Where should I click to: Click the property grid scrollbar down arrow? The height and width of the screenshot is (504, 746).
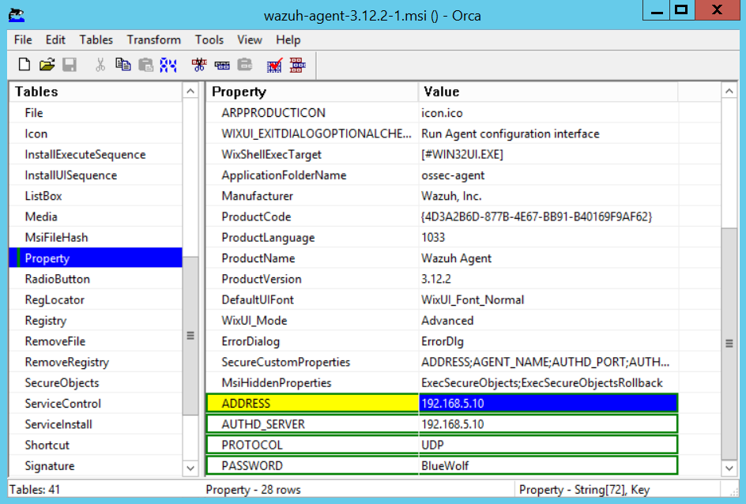click(x=729, y=468)
